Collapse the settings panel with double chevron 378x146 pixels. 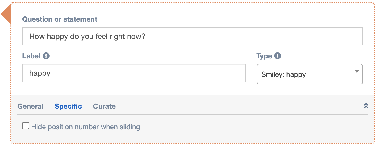[366, 106]
